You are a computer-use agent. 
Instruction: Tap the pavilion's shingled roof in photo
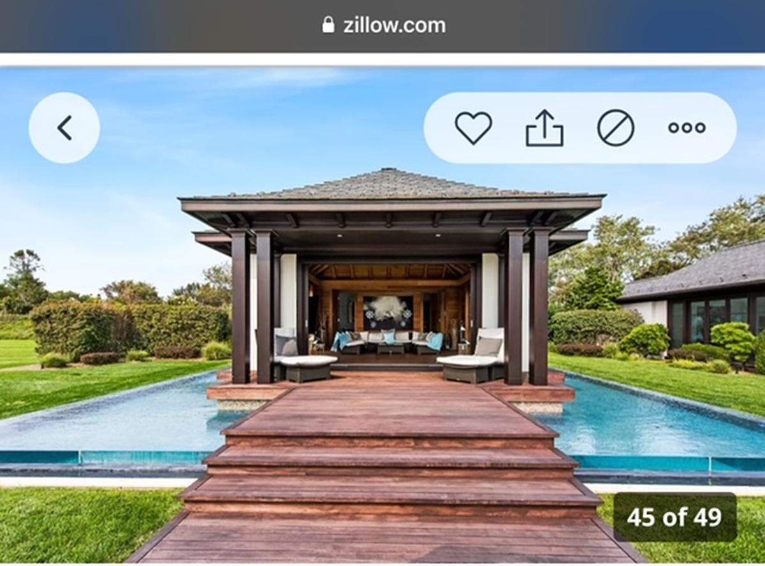coord(392,185)
